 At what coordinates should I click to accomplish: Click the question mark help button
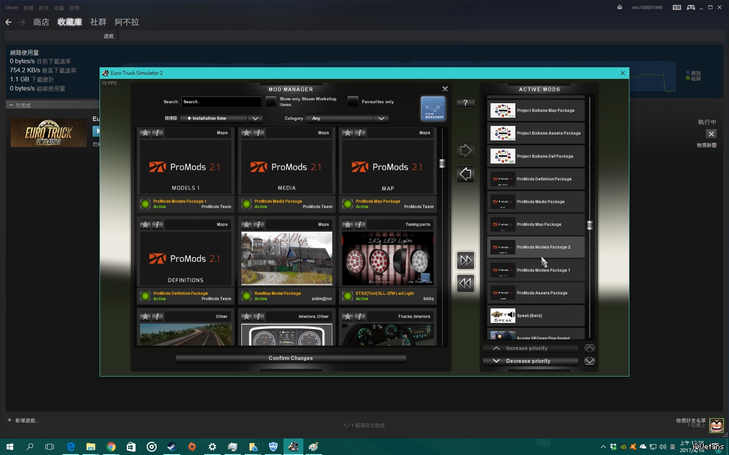[465, 103]
